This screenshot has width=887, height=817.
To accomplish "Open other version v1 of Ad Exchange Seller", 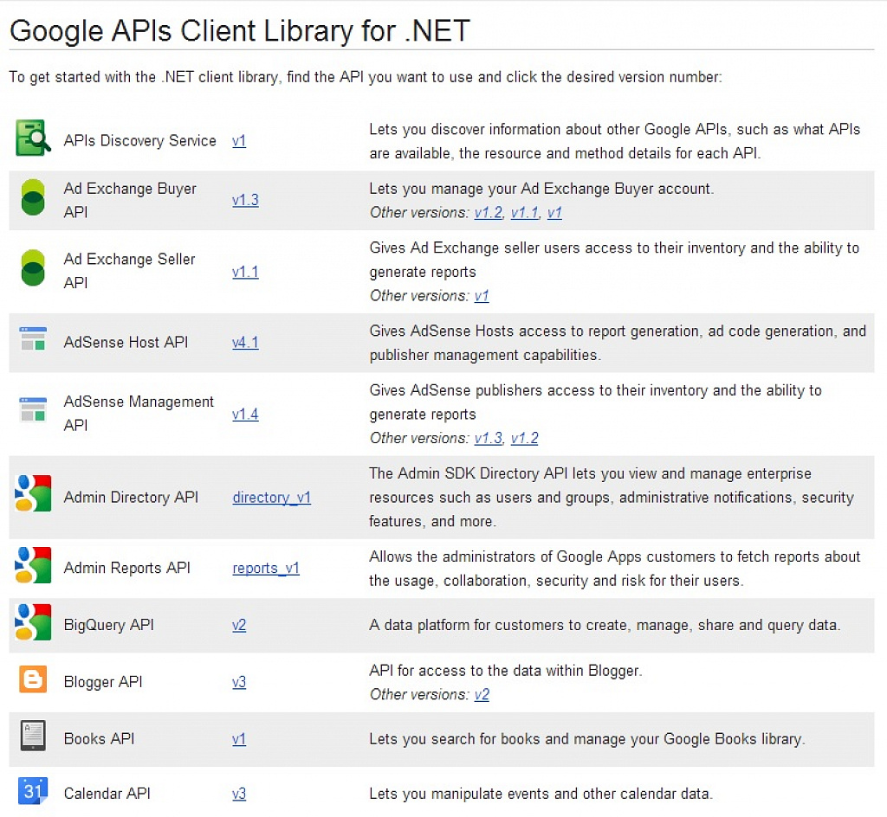I will (482, 295).
